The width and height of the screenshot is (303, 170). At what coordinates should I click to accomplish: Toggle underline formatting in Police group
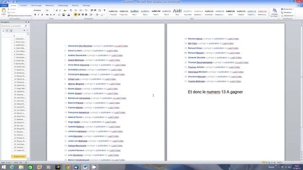point(42,15)
